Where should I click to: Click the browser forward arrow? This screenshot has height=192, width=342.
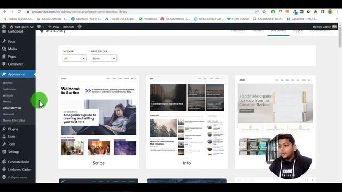(12, 12)
